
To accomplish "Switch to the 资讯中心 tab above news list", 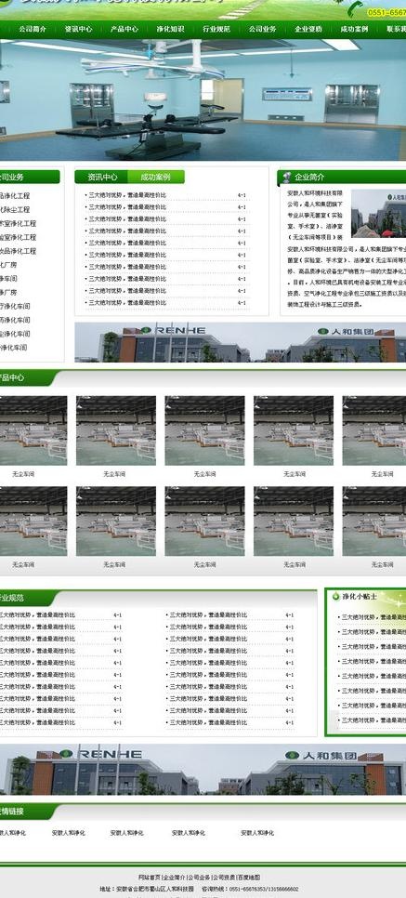I will pos(102,177).
